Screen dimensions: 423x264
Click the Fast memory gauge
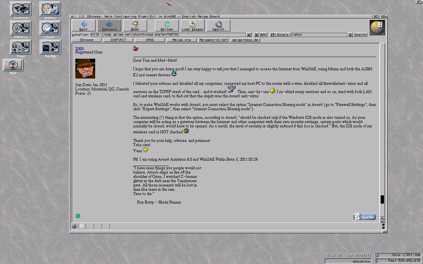tap(398, 261)
